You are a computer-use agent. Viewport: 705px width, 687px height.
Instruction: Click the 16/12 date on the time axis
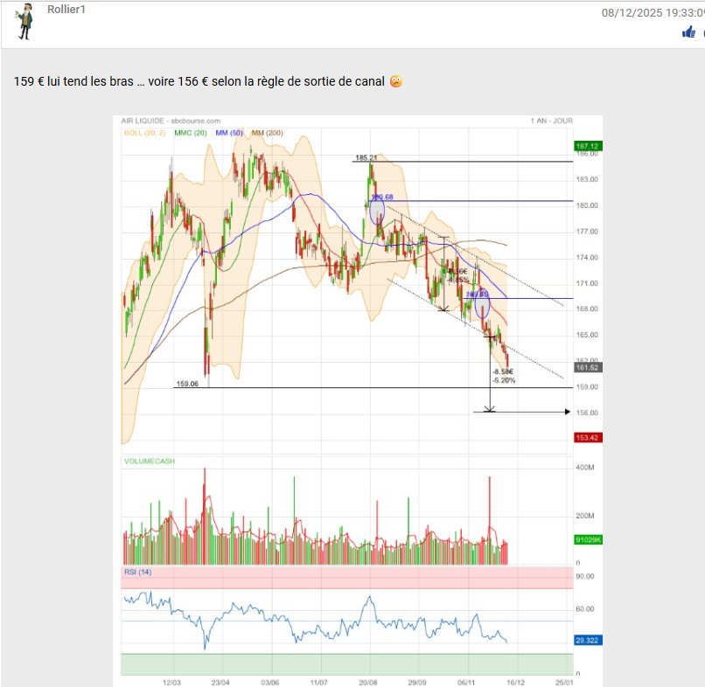[516, 681]
